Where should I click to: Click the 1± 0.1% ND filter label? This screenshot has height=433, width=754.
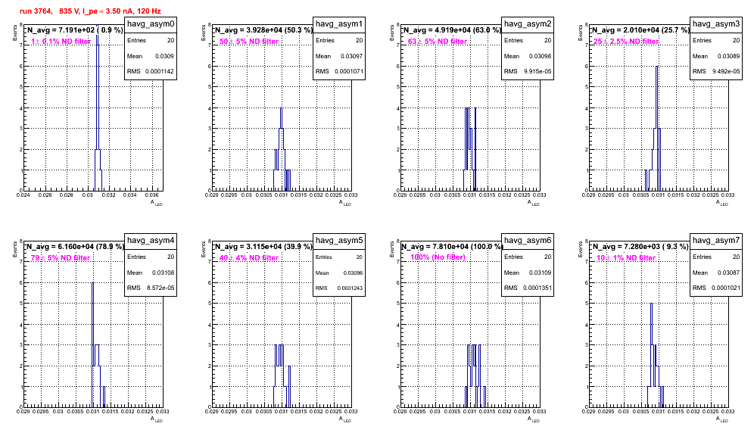pos(61,42)
